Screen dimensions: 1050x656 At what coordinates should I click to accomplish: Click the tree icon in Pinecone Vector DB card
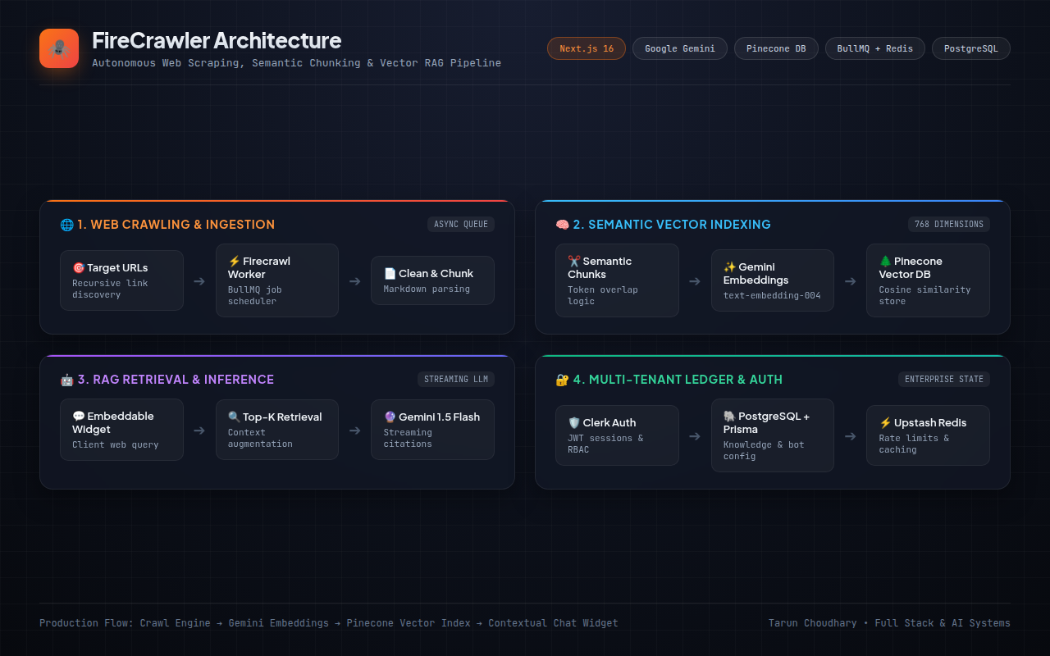click(885, 262)
